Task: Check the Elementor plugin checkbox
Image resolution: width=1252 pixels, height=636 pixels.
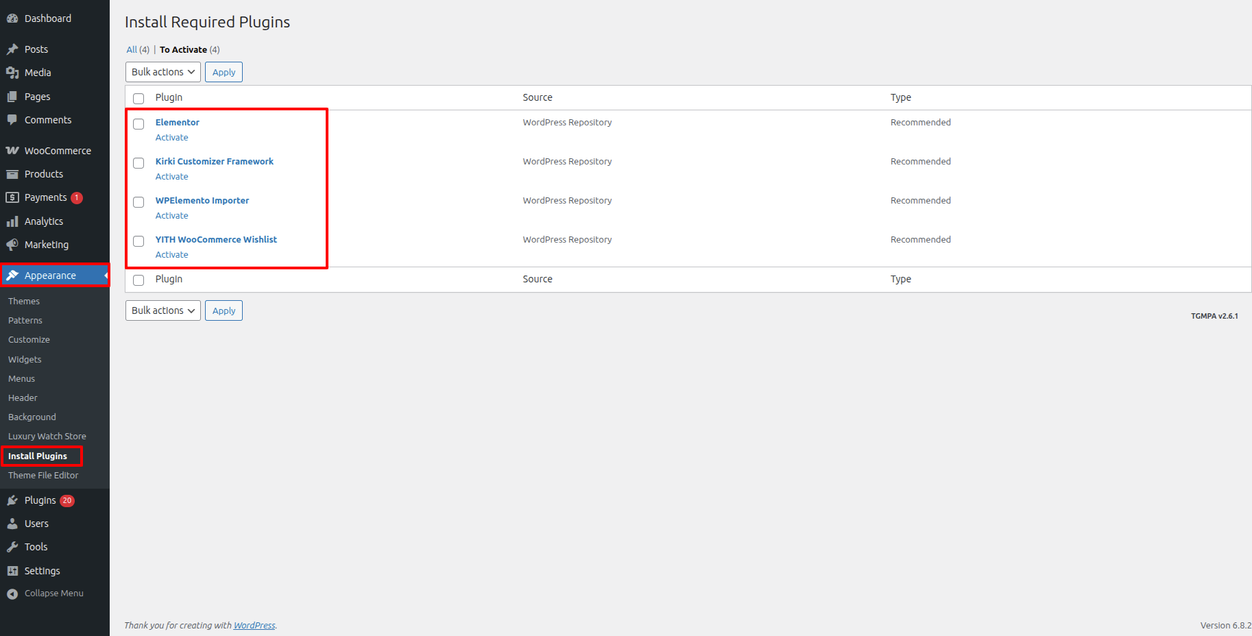Action: click(139, 123)
